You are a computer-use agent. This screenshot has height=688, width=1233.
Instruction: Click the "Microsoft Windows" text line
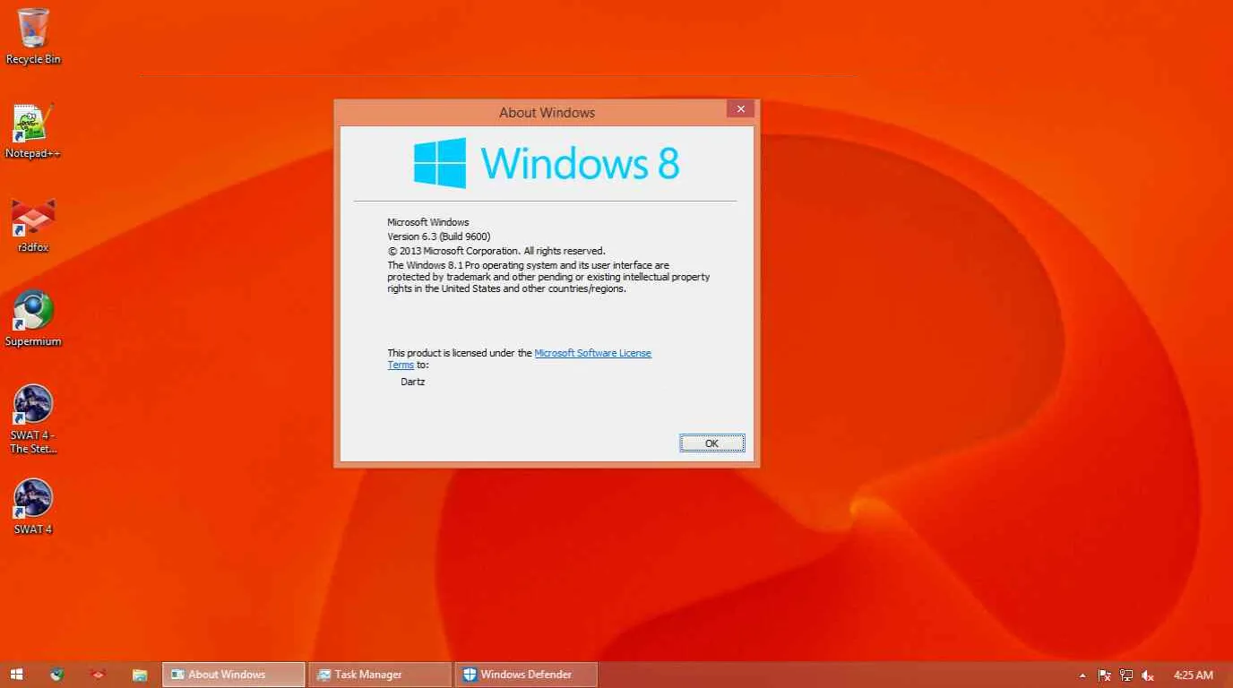428,222
